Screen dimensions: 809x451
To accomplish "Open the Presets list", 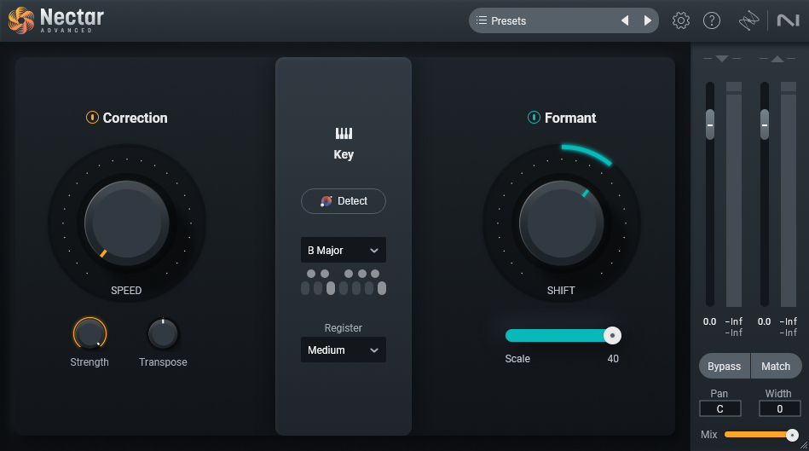I will [x=563, y=20].
